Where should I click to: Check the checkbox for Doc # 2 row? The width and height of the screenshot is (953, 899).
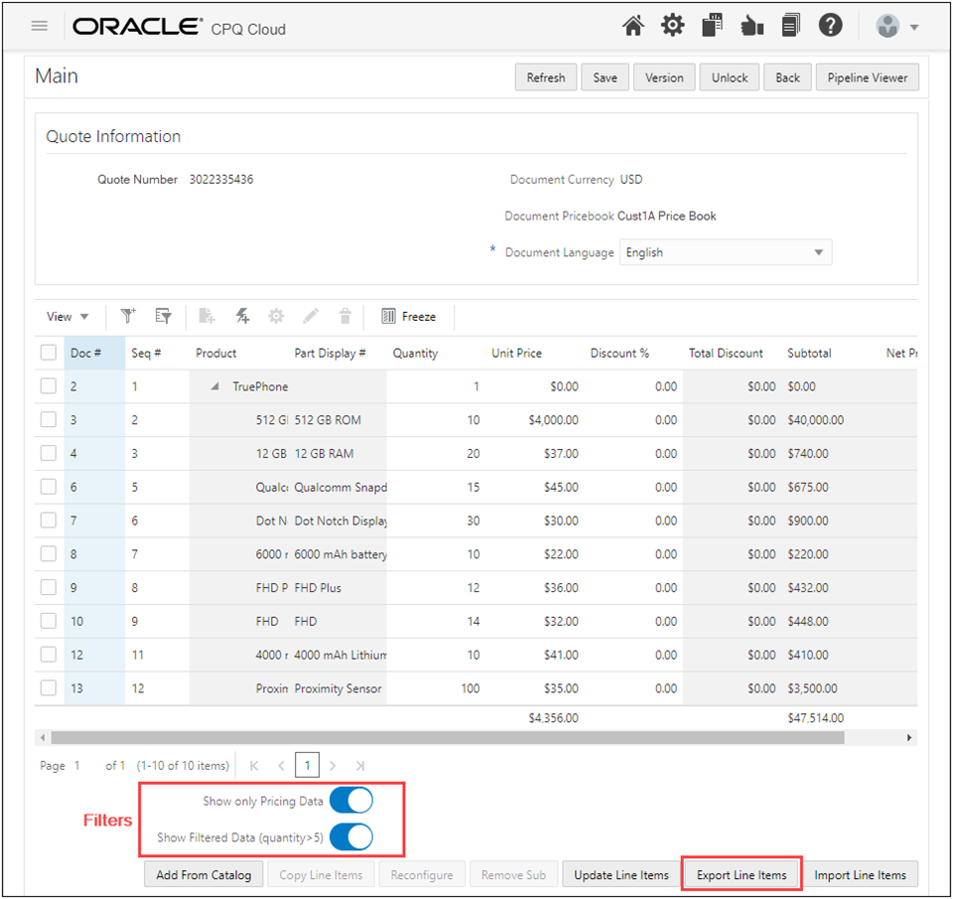(48, 385)
